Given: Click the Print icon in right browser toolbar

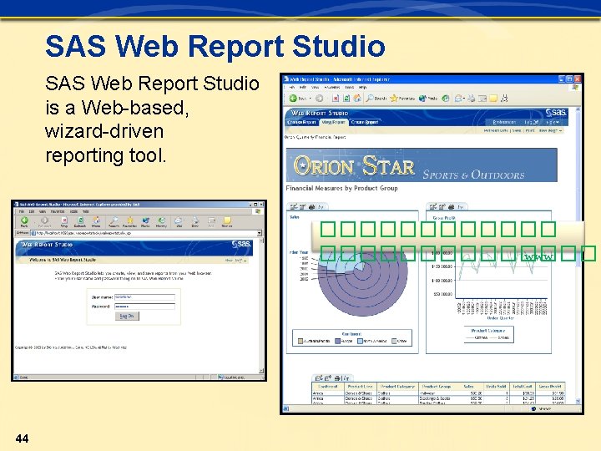Looking at the screenshot, I should (x=472, y=99).
